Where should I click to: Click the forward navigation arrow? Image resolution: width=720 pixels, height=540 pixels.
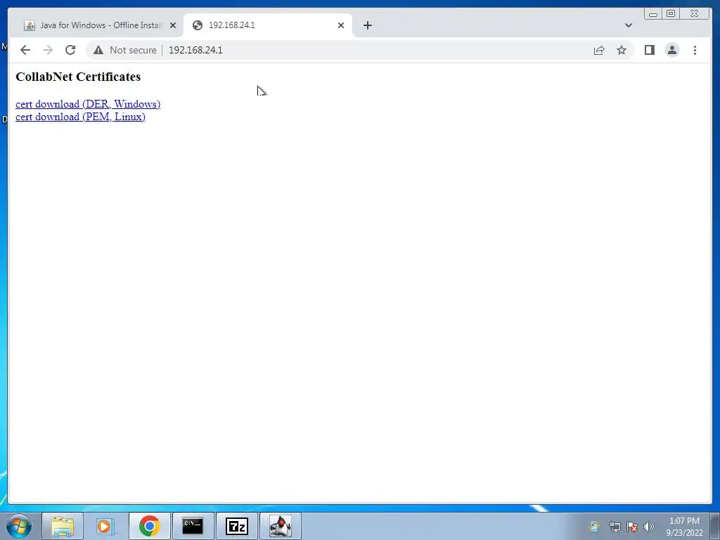pyautogui.click(x=48, y=50)
